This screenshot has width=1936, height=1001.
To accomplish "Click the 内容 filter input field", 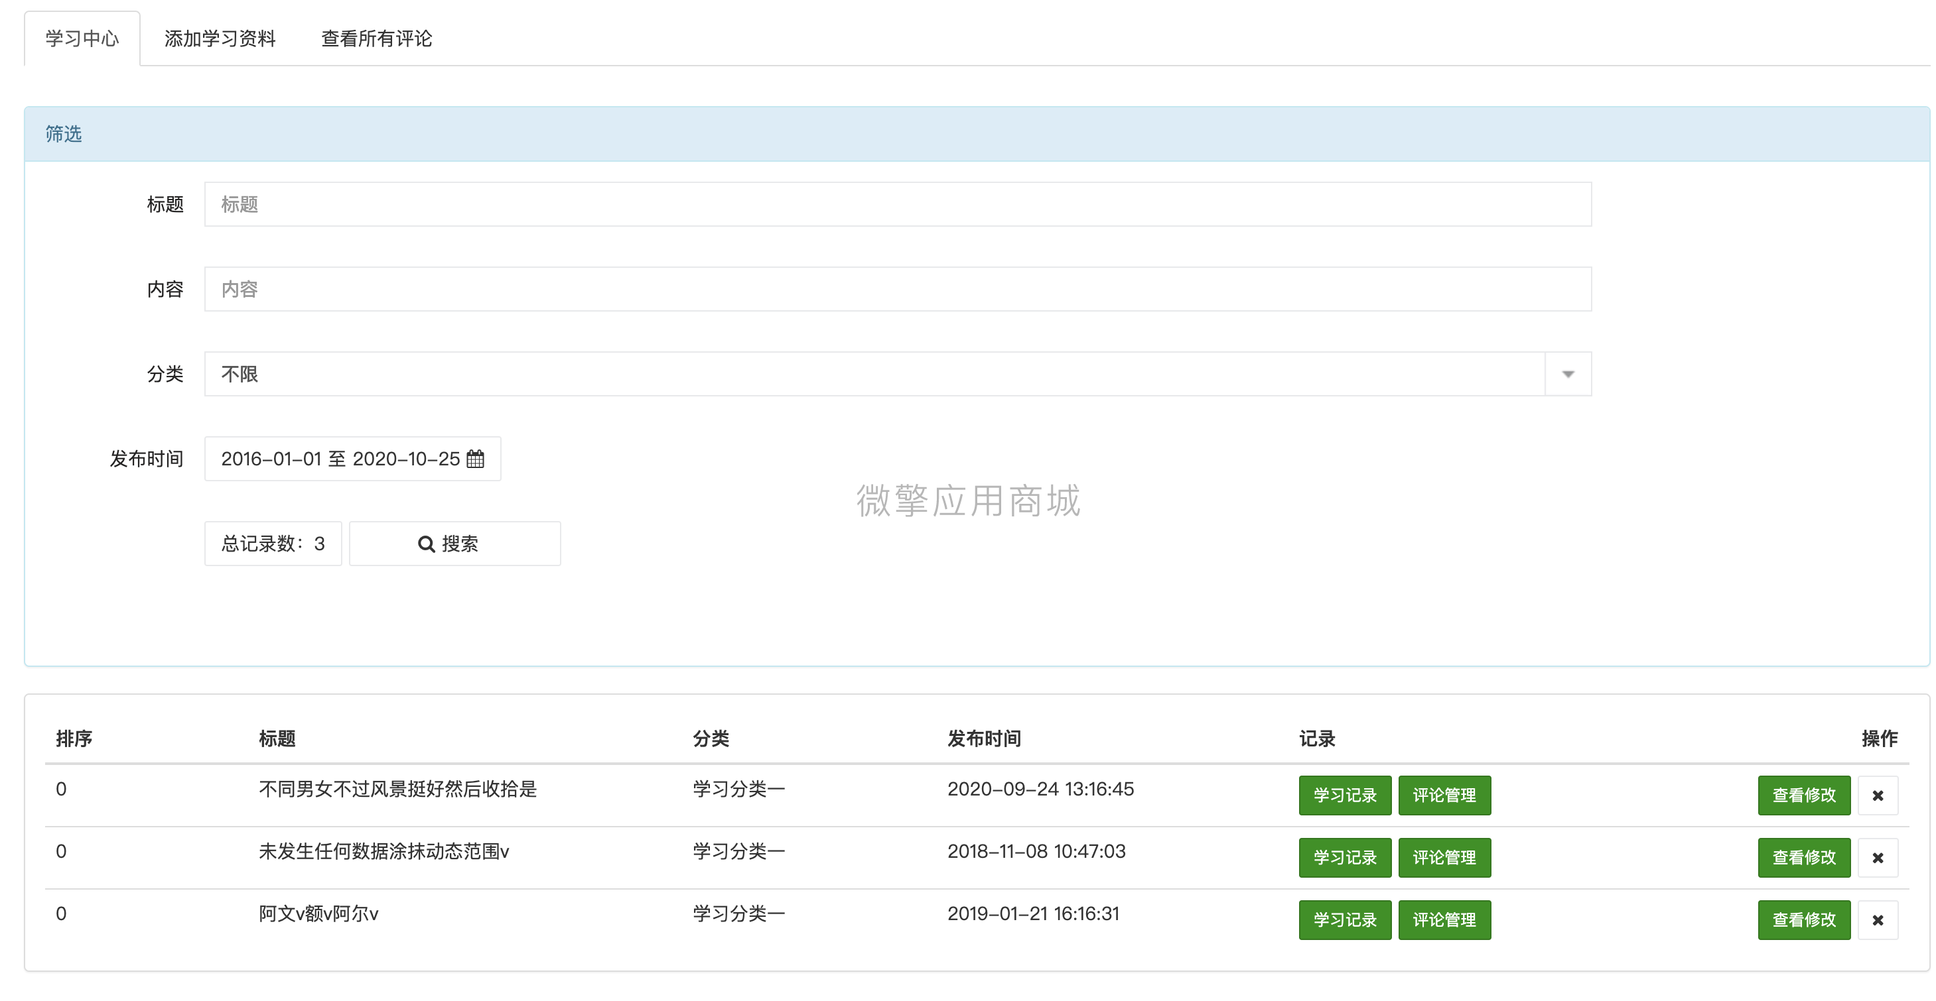I will pos(898,289).
